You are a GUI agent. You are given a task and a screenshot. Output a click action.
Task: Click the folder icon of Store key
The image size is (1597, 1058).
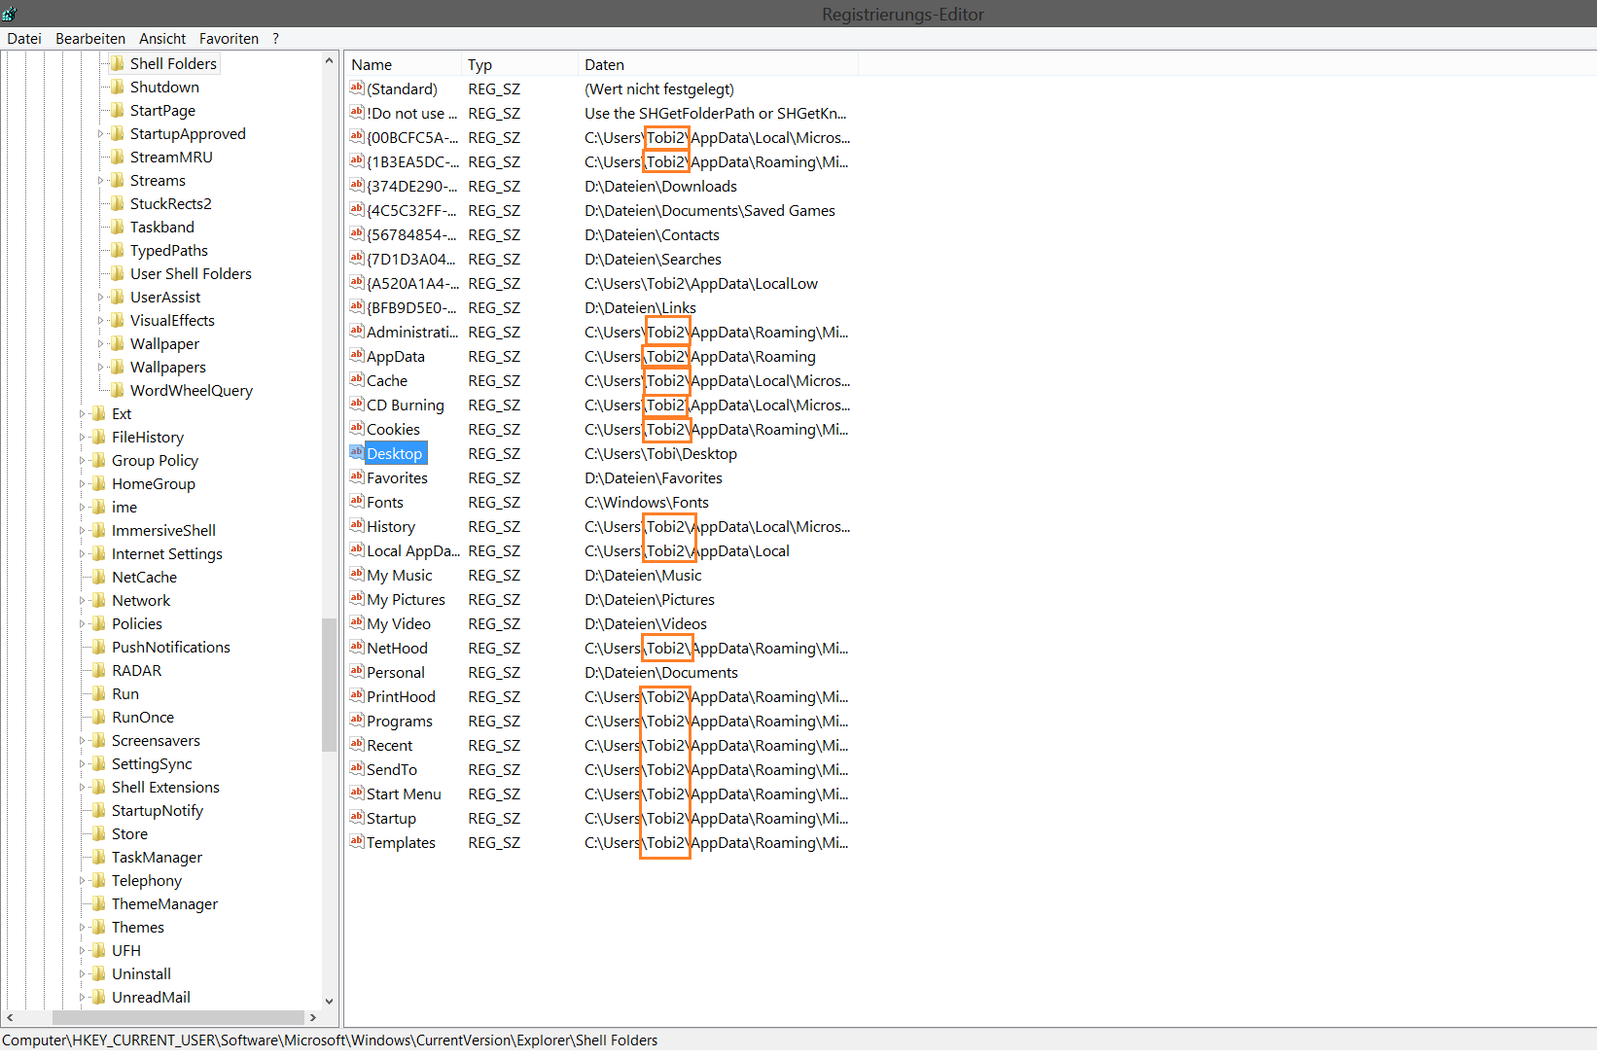pyautogui.click(x=99, y=833)
